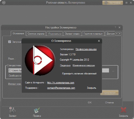Viewport: 134px width, 119px height.
Task: Click the Screenpresso round red logo
Action: (x=40, y=60)
